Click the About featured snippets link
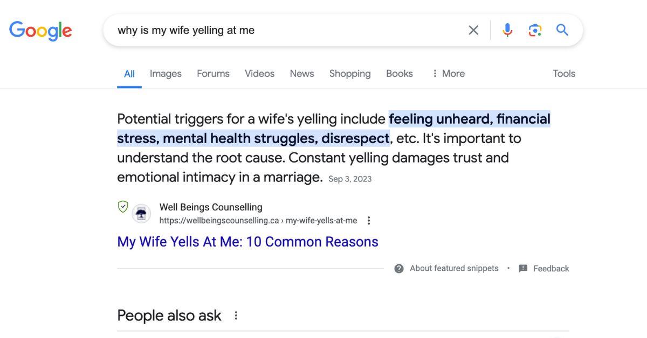The image size is (647, 338). tap(454, 269)
